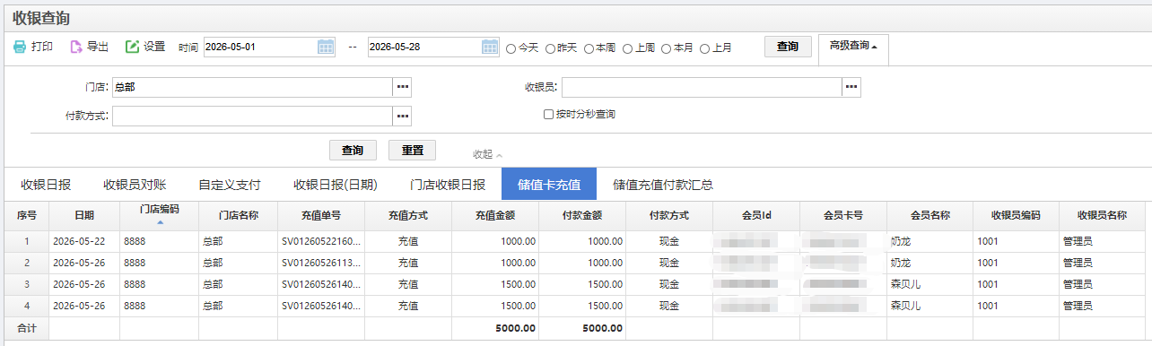Click the 收银员编码 column header
Screen dimensions: 1152x346
[x=1017, y=215]
